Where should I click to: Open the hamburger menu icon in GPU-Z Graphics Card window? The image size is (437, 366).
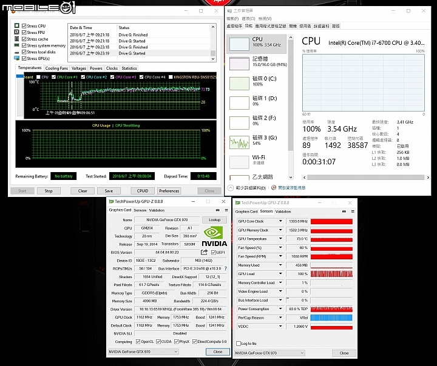226,210
